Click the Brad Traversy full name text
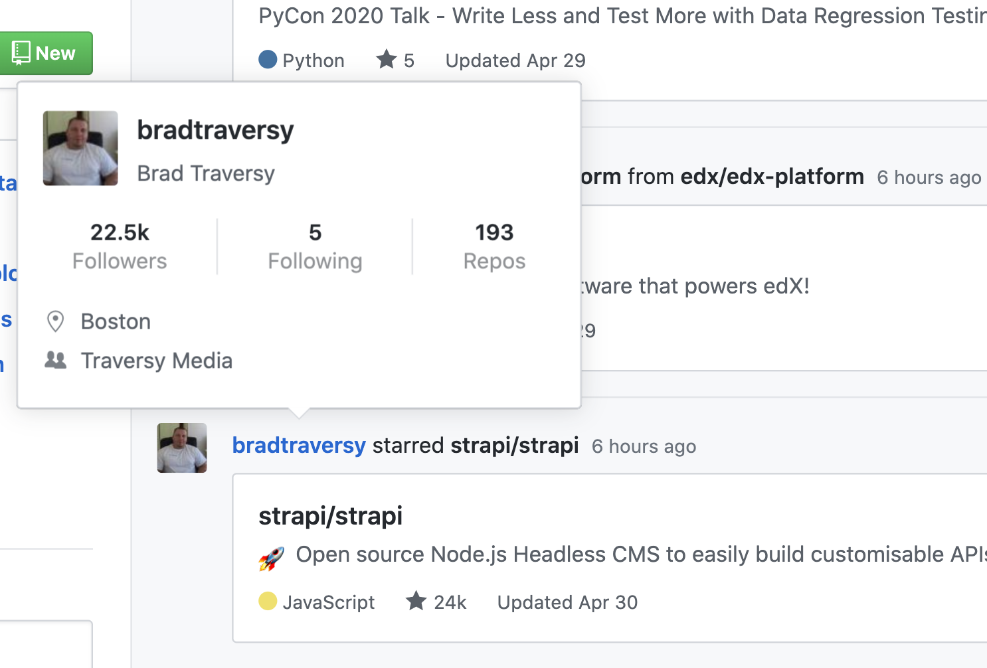This screenshot has width=987, height=668. pyautogui.click(x=206, y=173)
